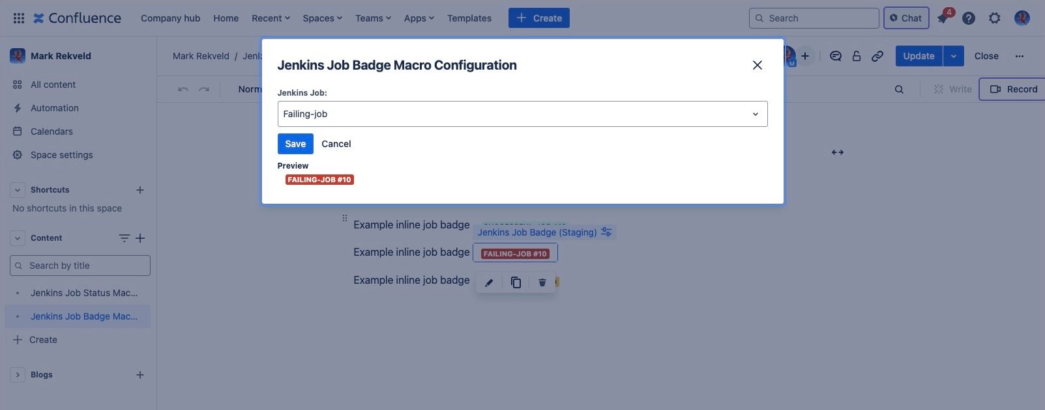Click the Chat button
This screenshot has height=410, width=1045.
click(x=906, y=18)
